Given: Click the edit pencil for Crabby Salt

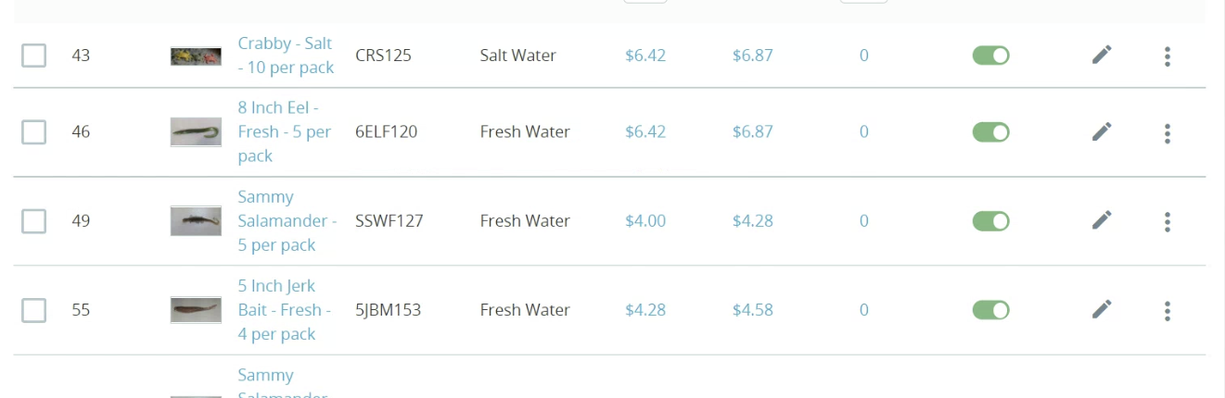Looking at the screenshot, I should point(1101,56).
